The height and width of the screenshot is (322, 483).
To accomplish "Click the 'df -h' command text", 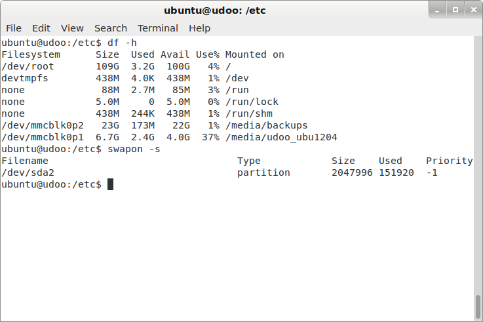I will [x=122, y=43].
